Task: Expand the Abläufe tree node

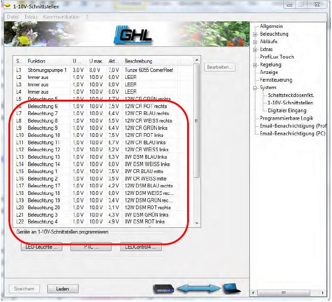Action: [x=255, y=42]
